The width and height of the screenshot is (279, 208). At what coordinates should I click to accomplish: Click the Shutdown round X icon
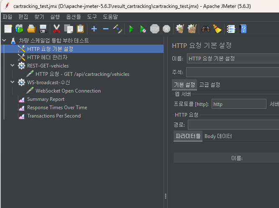point(166,29)
